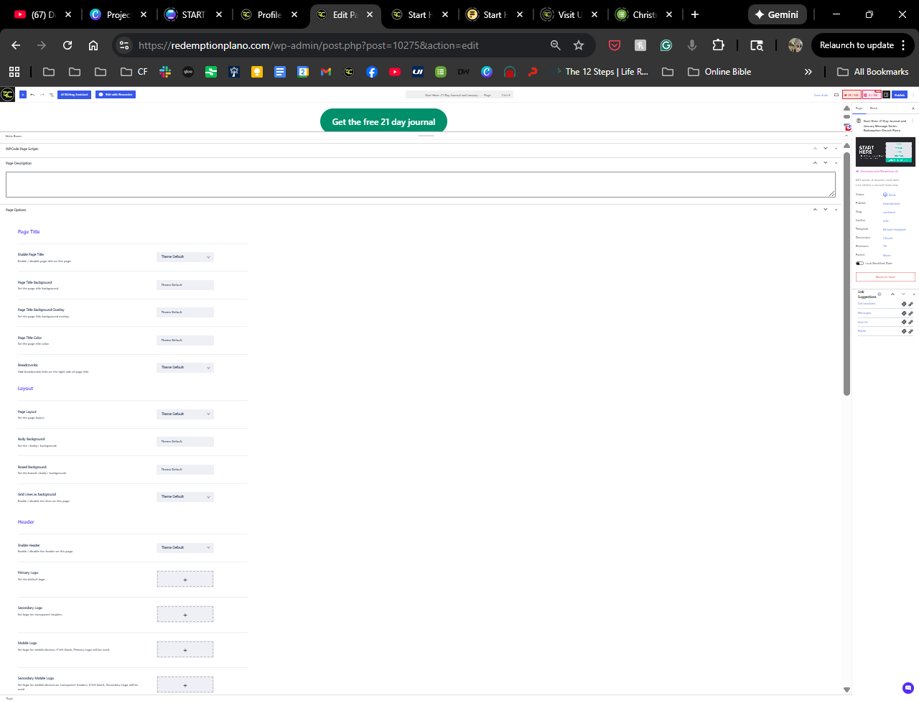
Task: Click inside the Page Description text area
Action: coord(420,185)
